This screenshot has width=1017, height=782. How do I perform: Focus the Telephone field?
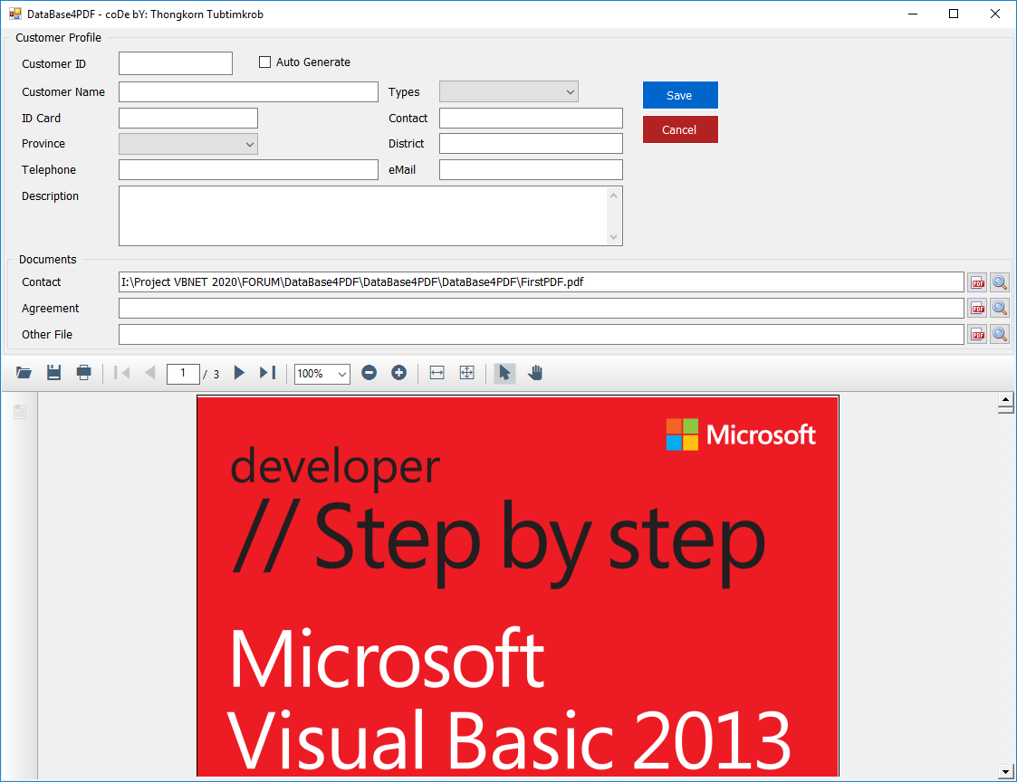[248, 170]
